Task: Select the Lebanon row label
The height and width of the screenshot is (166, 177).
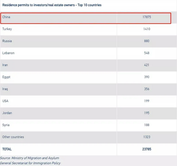Action: 8,53
